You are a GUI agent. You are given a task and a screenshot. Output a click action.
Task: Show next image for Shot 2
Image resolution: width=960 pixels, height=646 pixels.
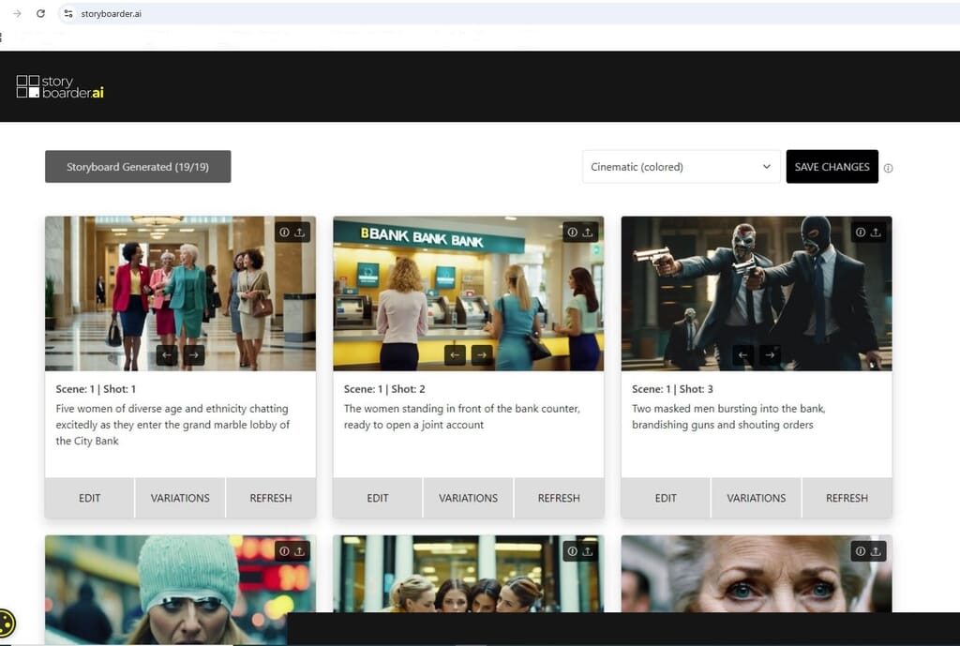point(481,354)
